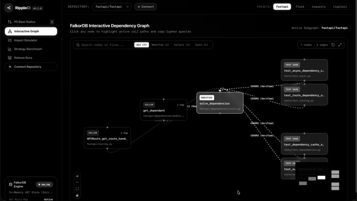Screen dimensions: 357x201
Task: Click the MODIFIED tag on solve_dependencies
Action: tap(206, 98)
